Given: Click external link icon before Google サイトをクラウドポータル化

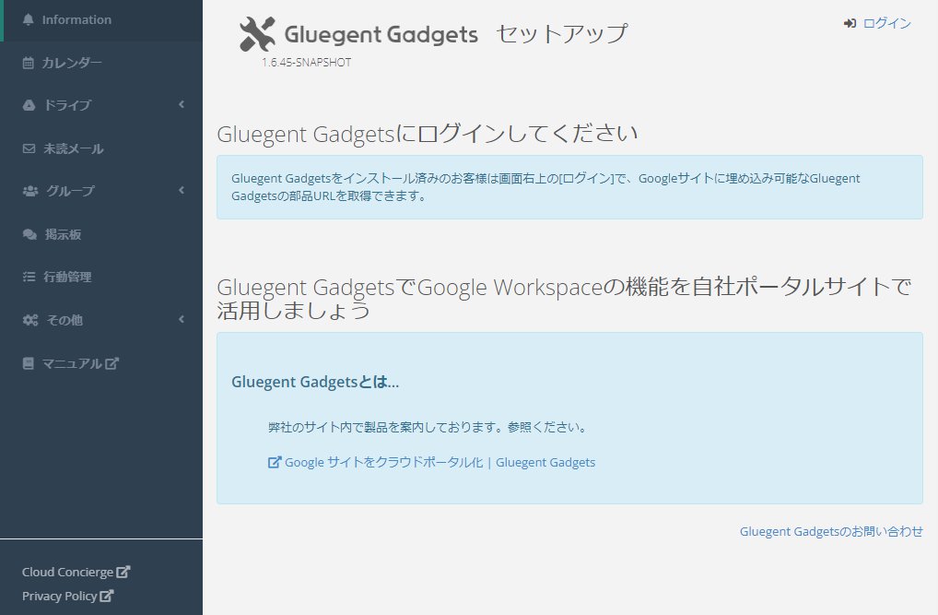Looking at the screenshot, I should click(x=275, y=462).
